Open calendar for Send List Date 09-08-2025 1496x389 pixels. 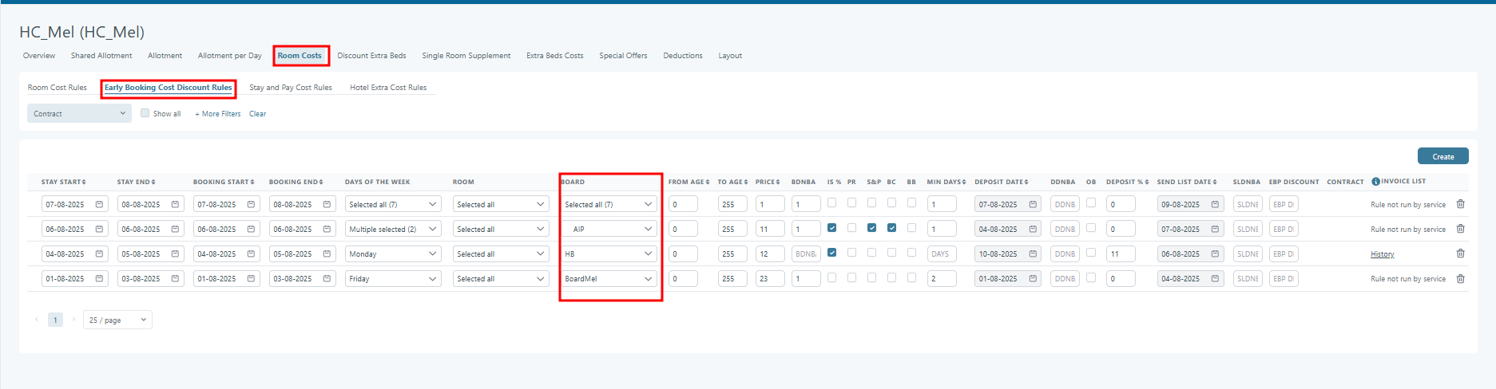(x=1215, y=205)
